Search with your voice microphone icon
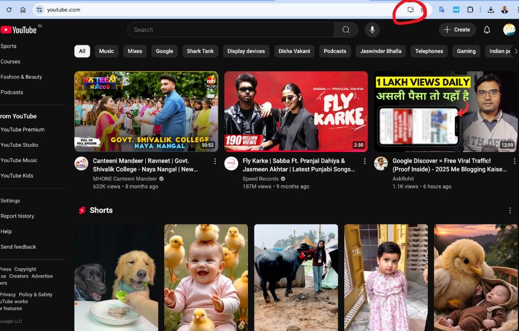 click(x=372, y=30)
